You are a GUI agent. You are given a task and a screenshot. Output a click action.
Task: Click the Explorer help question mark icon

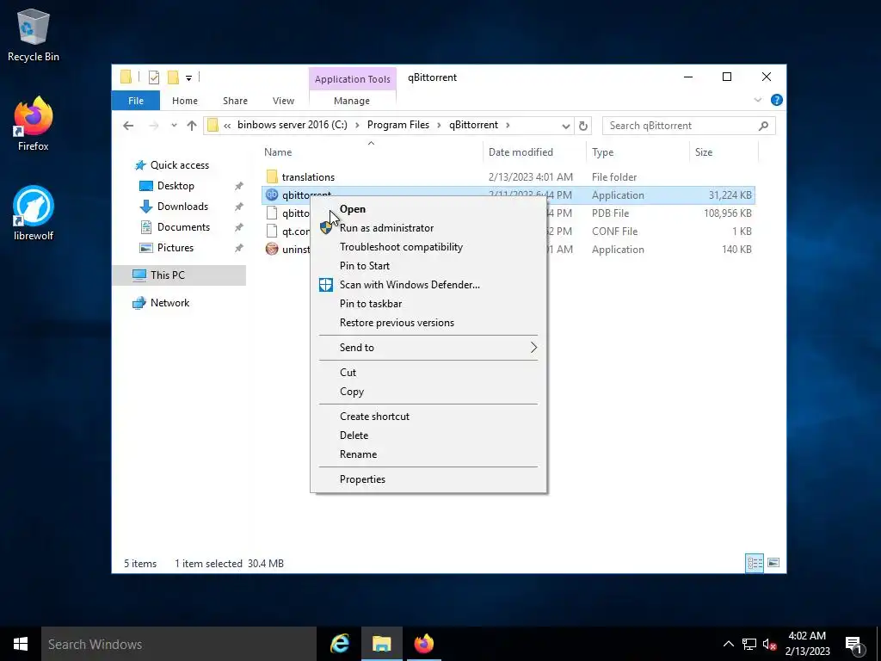pyautogui.click(x=777, y=100)
